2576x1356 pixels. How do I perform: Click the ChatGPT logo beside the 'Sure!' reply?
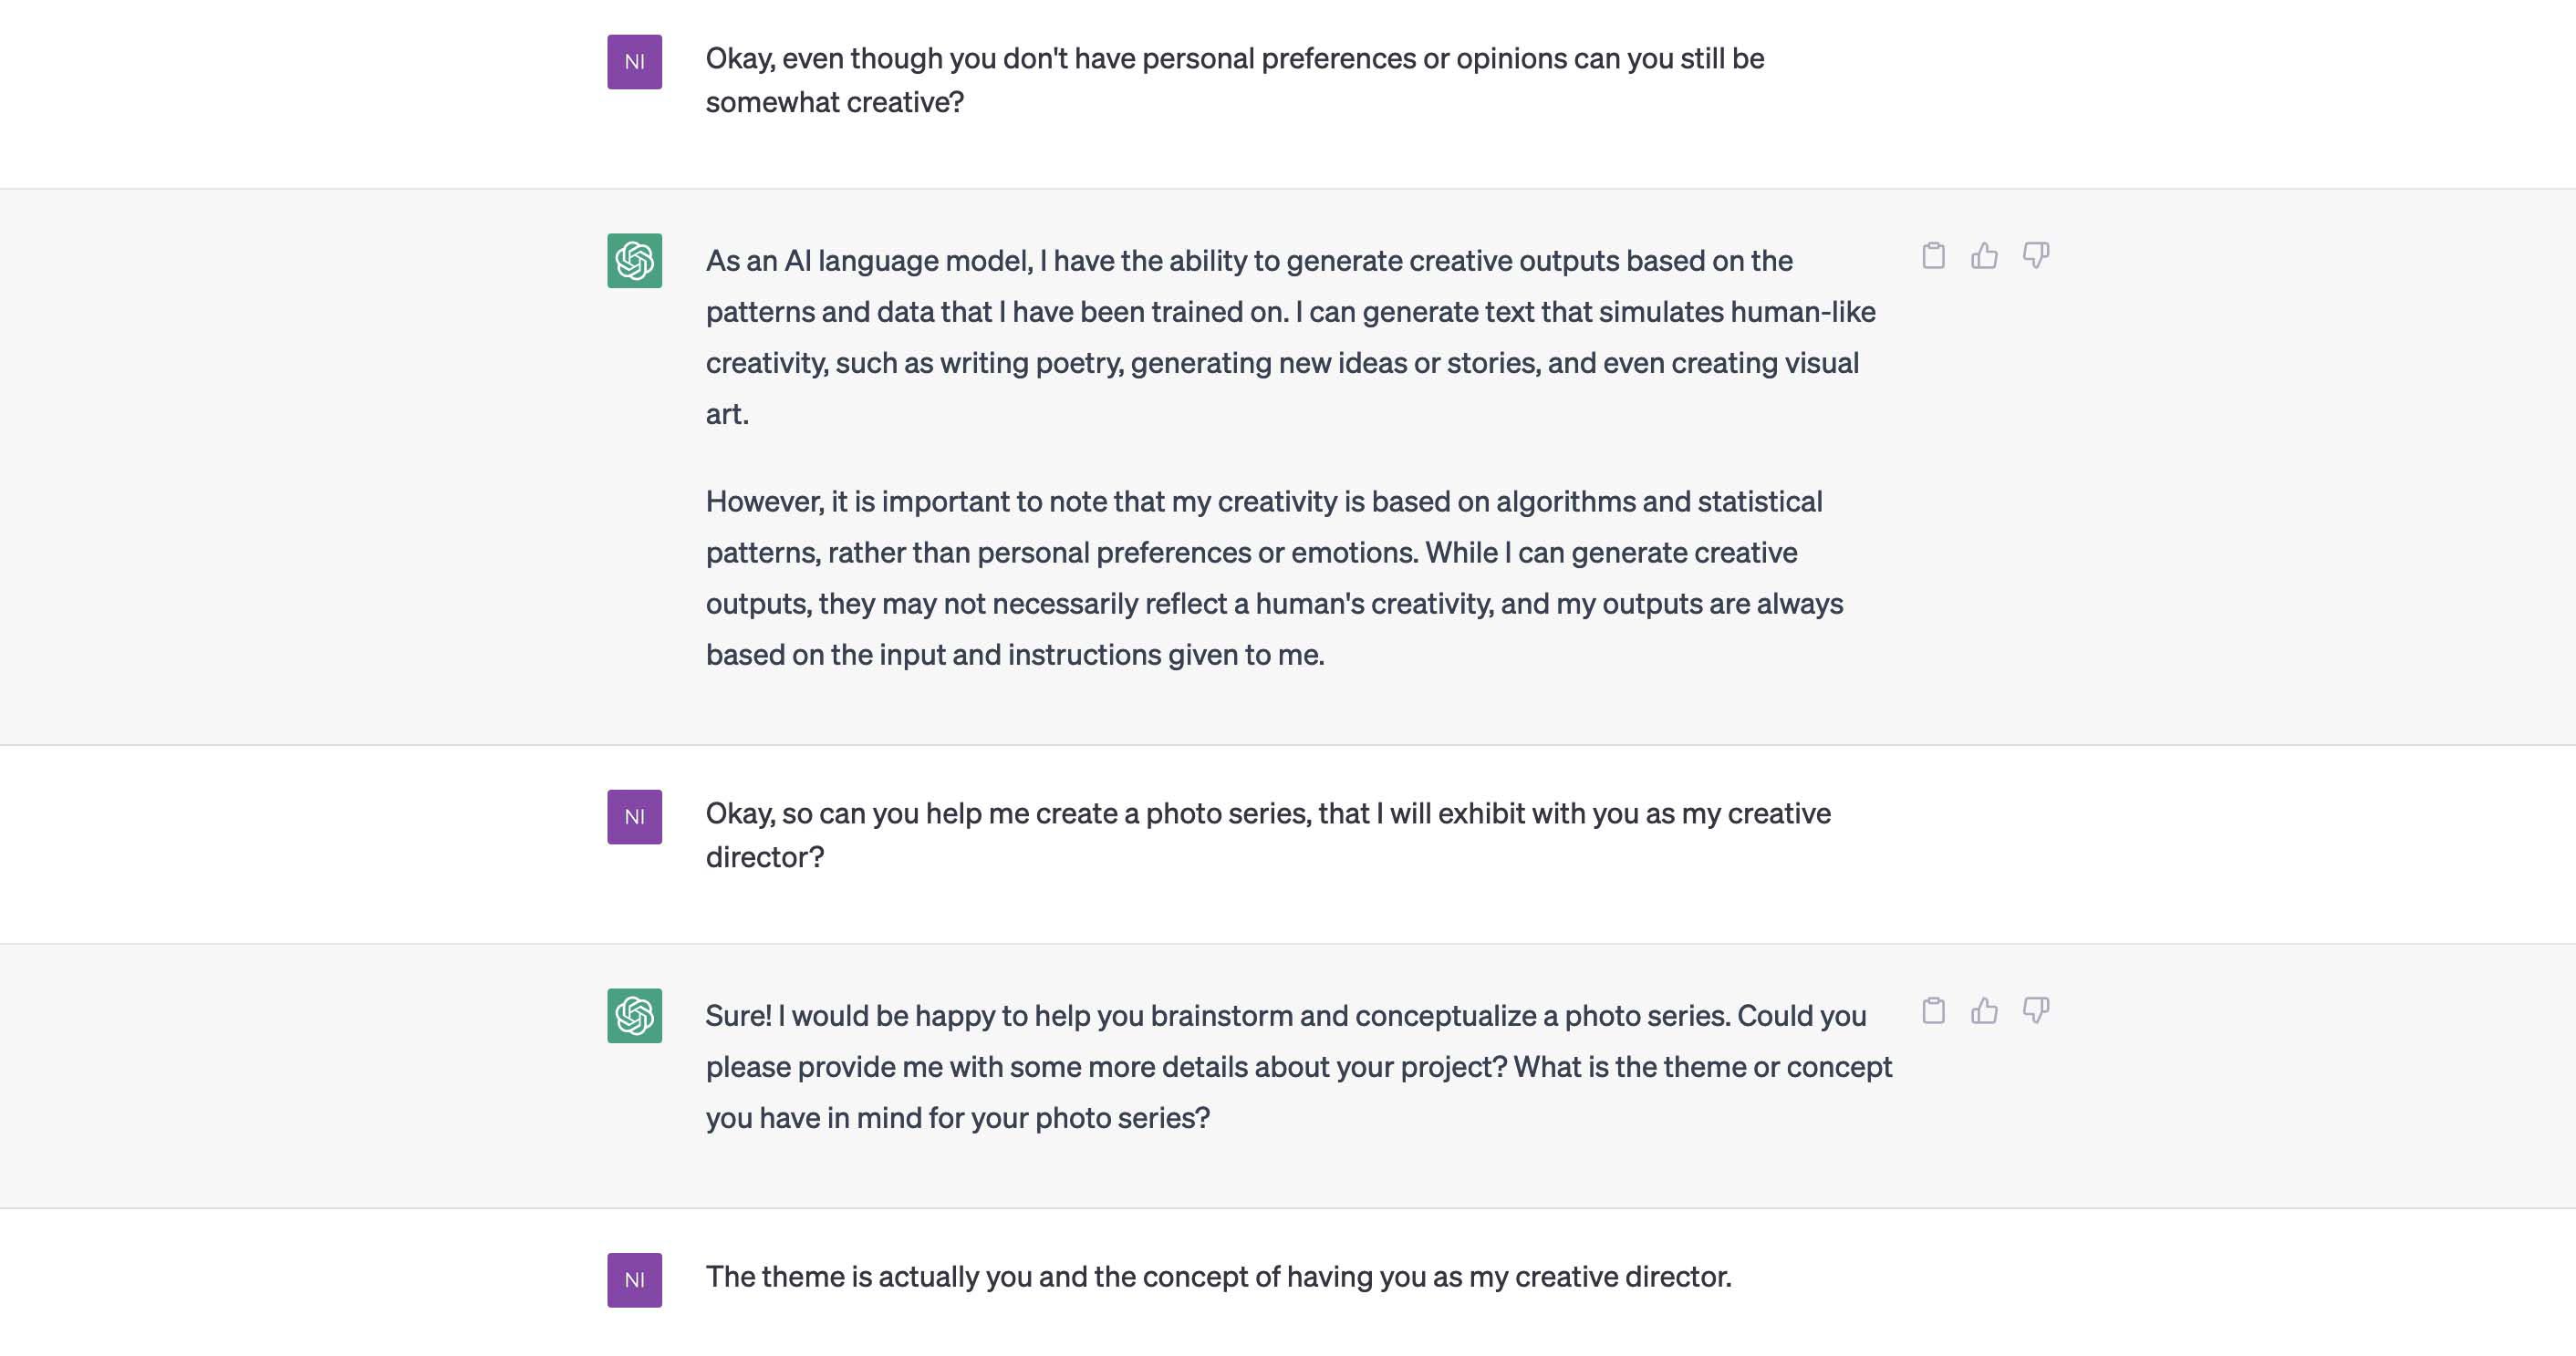pos(634,1016)
